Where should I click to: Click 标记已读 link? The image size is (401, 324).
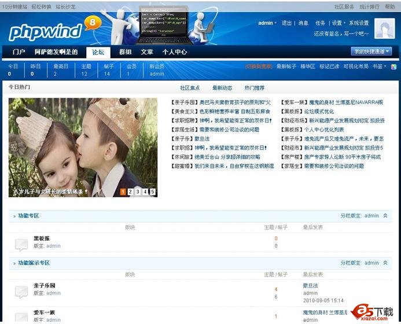tap(329, 67)
